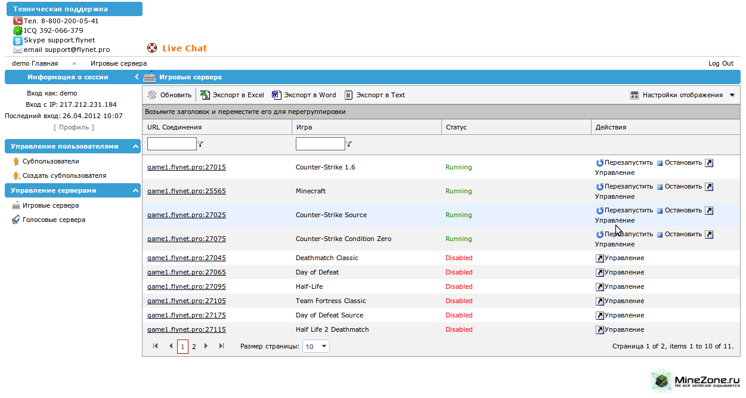Open the page size dropdown
The image size is (746, 398).
[x=324, y=346]
